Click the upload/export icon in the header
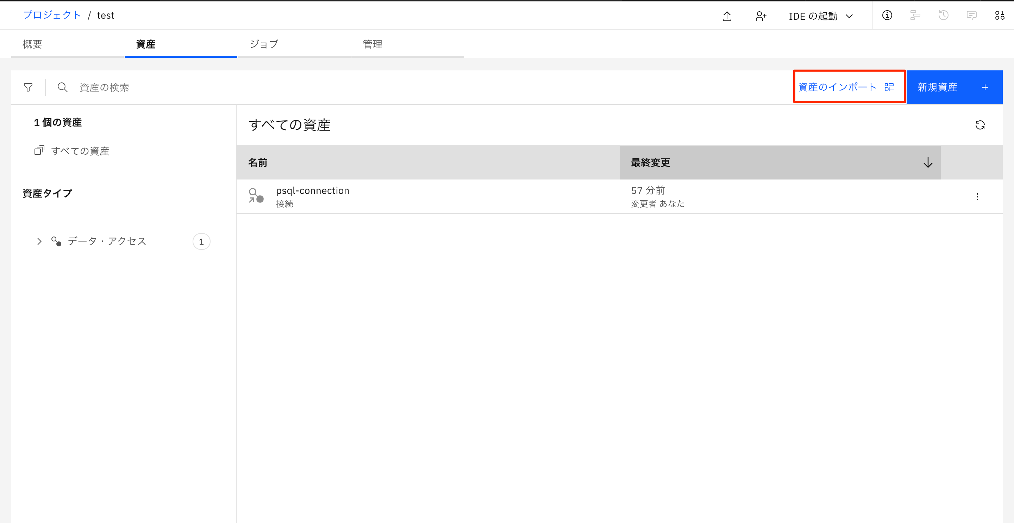This screenshot has width=1014, height=523. (727, 16)
